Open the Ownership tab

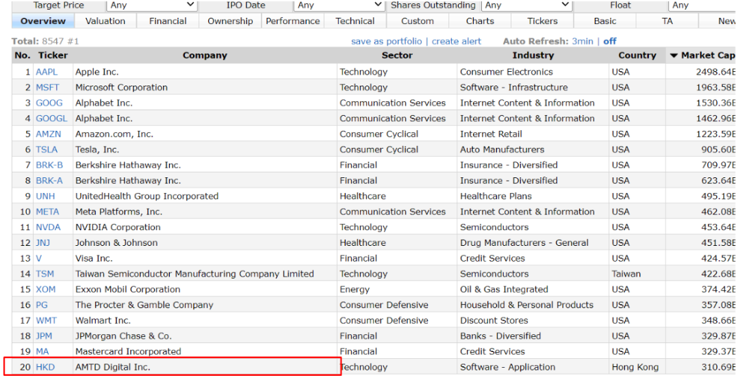[x=230, y=21]
